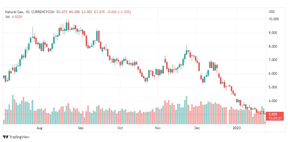This screenshot has height=142, width=288.
Task: Open the TradingView text link
Action: [x=19, y=137]
